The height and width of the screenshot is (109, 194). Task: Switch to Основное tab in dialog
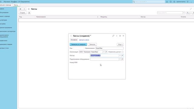74,40
